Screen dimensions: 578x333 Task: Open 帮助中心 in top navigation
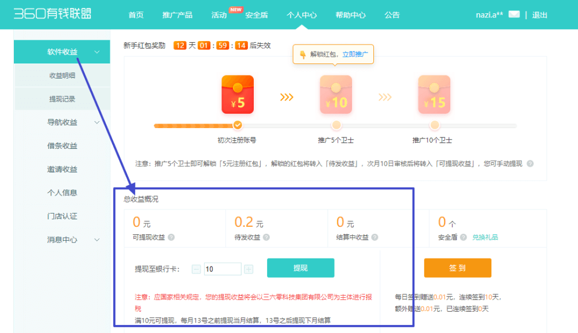[351, 15]
